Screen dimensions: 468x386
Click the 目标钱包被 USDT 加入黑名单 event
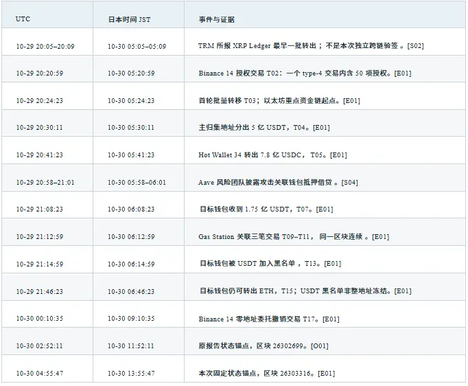[x=270, y=264]
